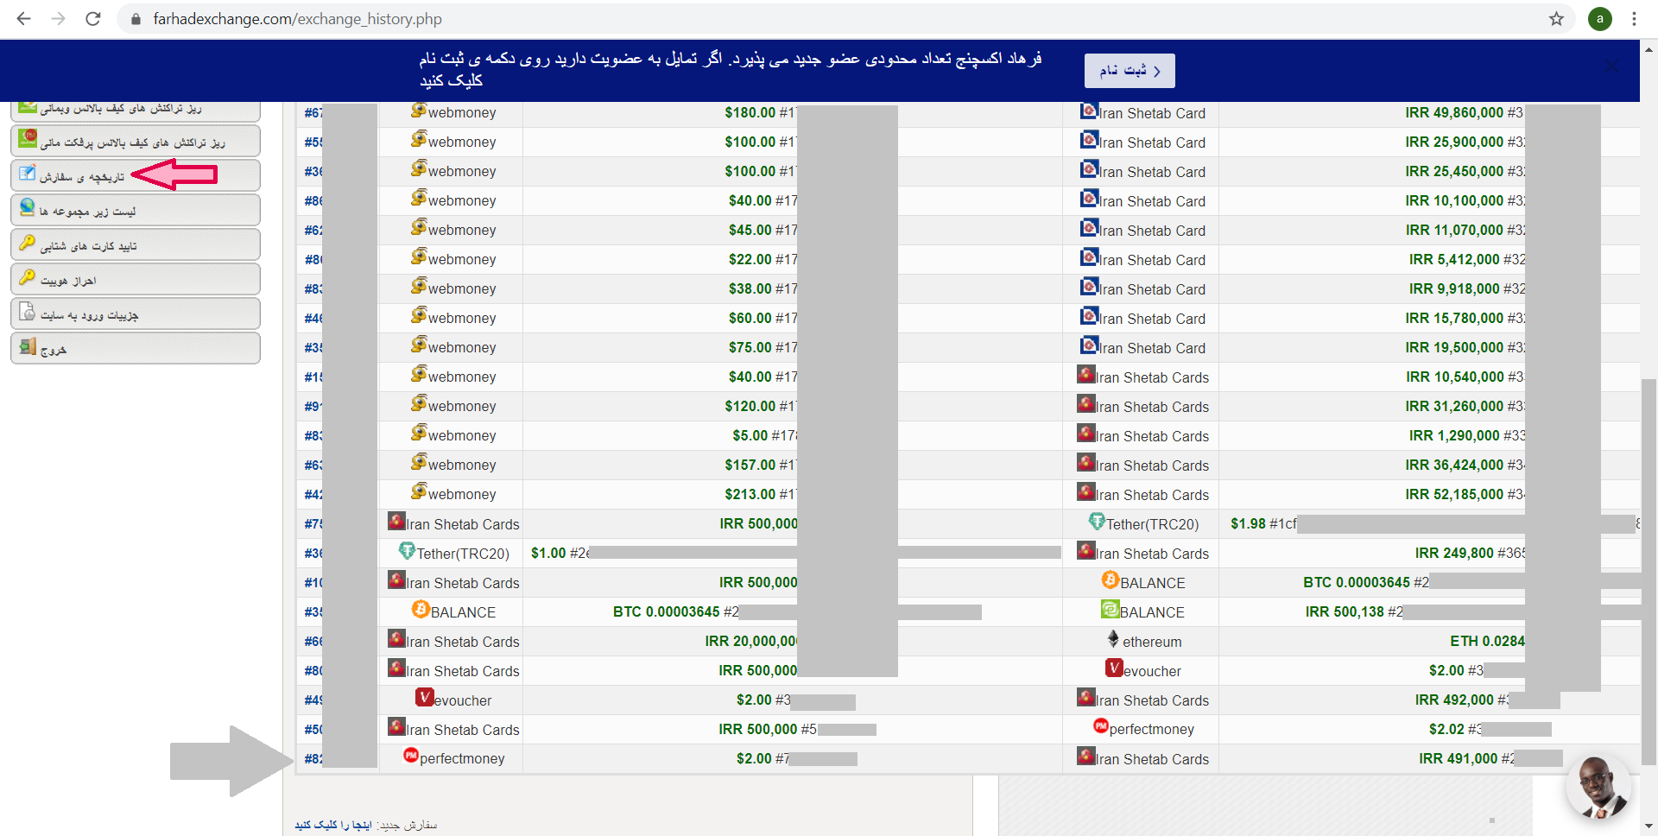Open Perfect Money balance wallet transactions sidebar item
Viewport: 1658px width, 836px height.
tap(136, 141)
